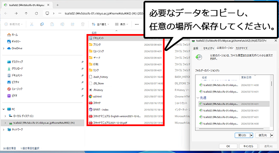Screen dimensions: 279x153
Task: Click the monitor icon in the address bar
Action: (47, 13)
